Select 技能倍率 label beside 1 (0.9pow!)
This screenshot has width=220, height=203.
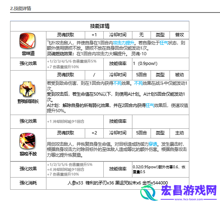pyautogui.click(x=118, y=63)
